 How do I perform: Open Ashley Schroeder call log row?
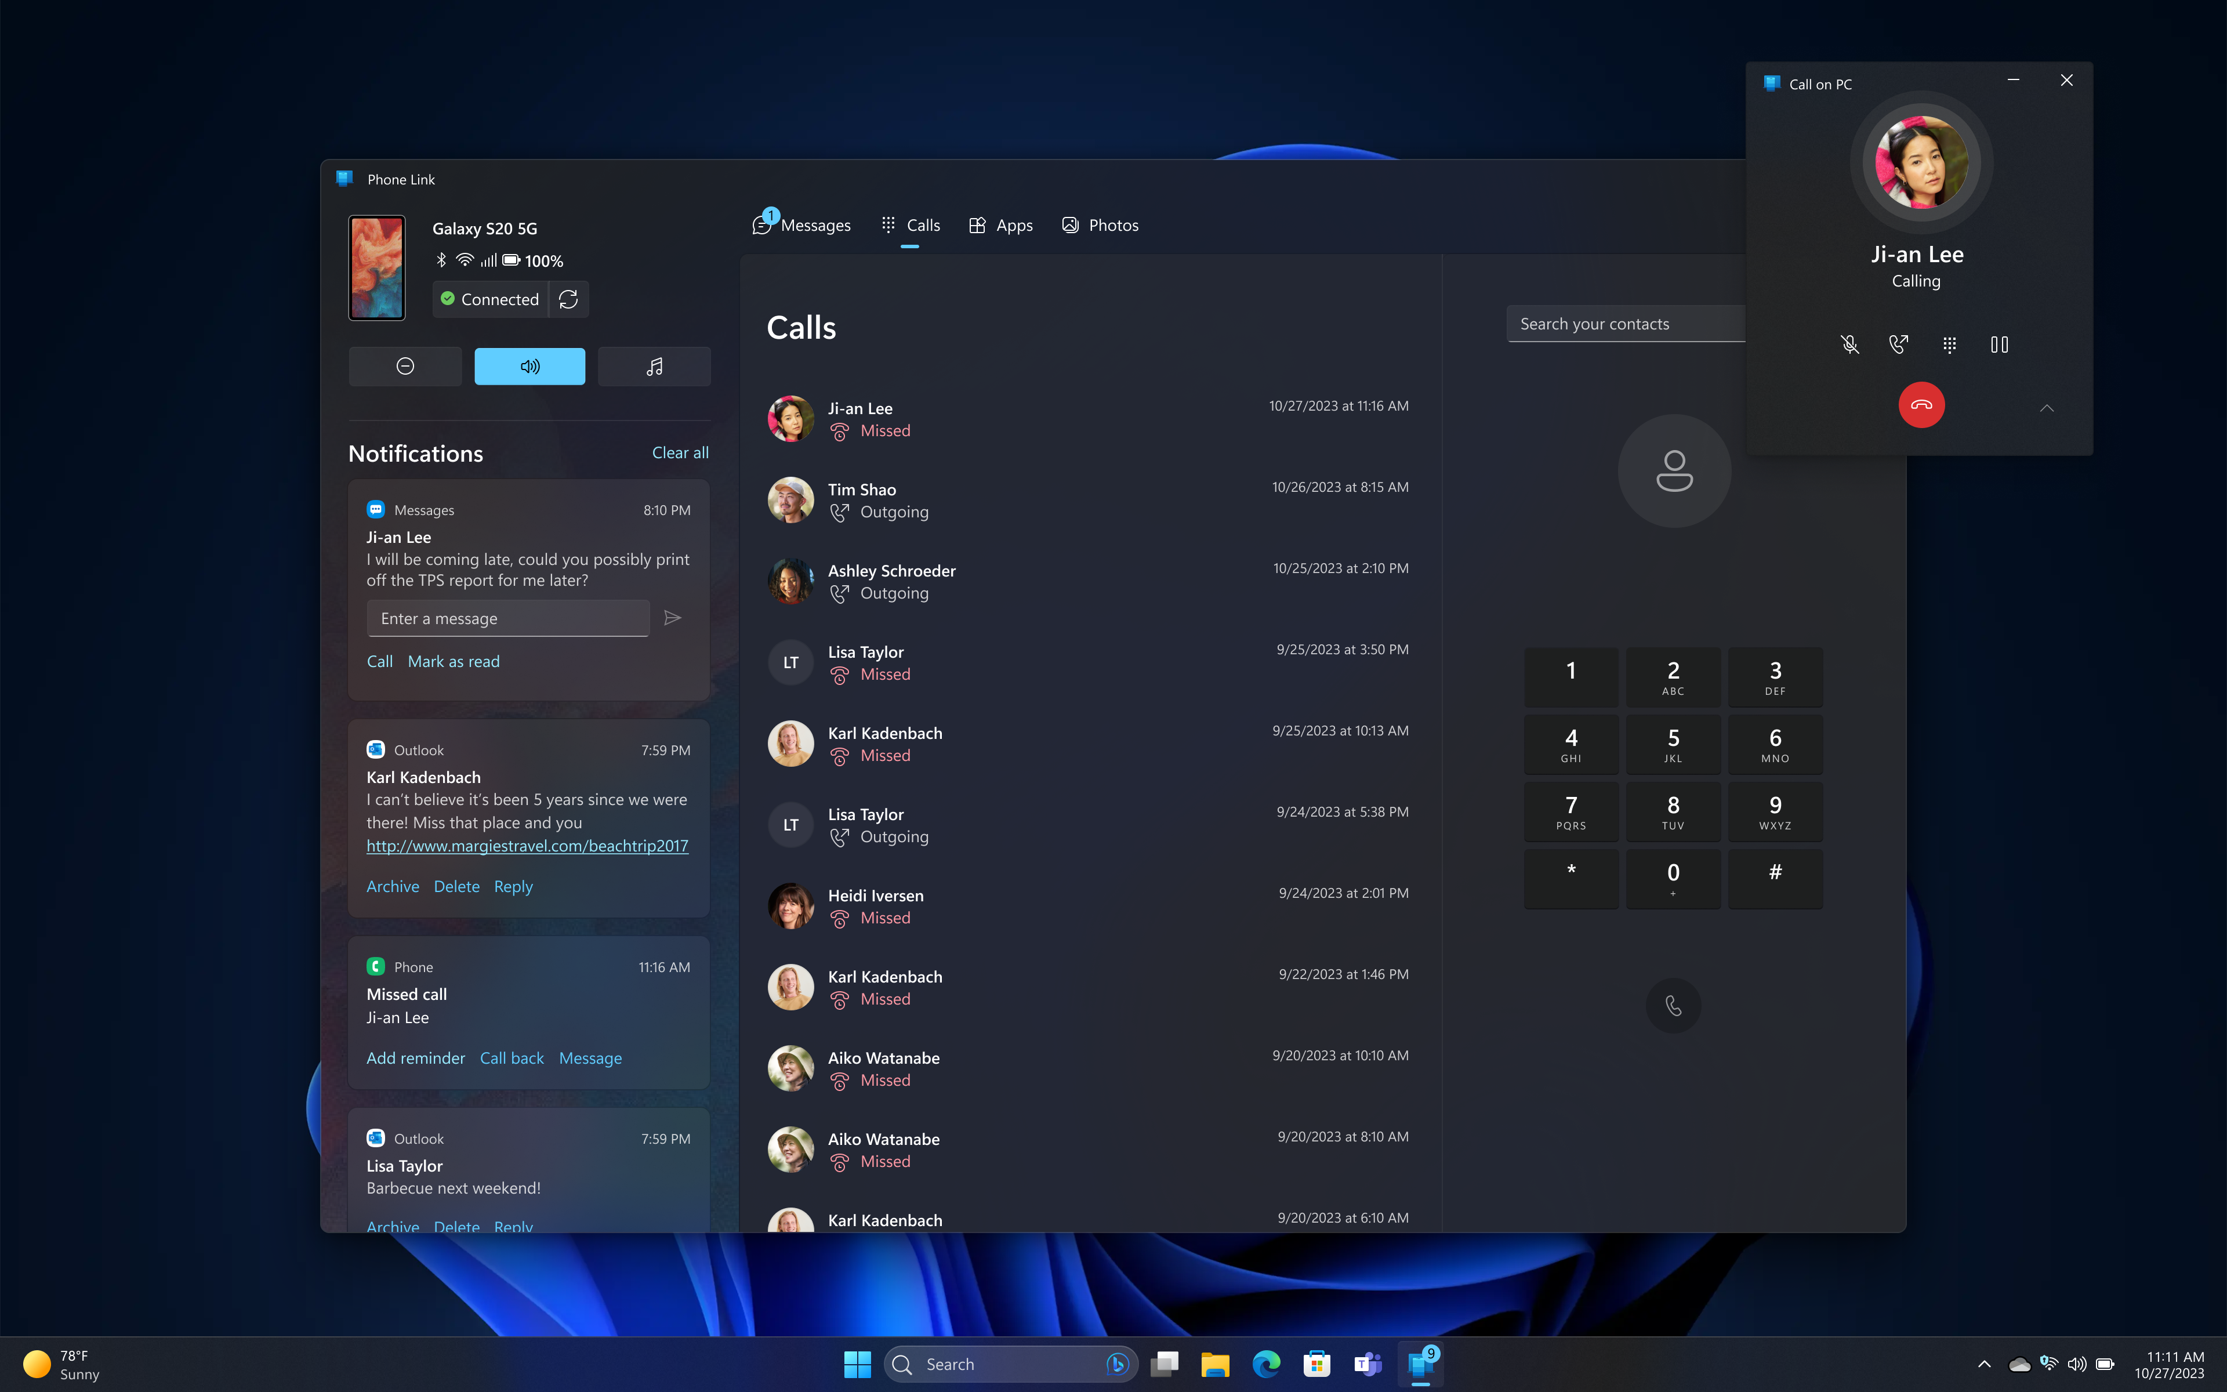point(1089,581)
